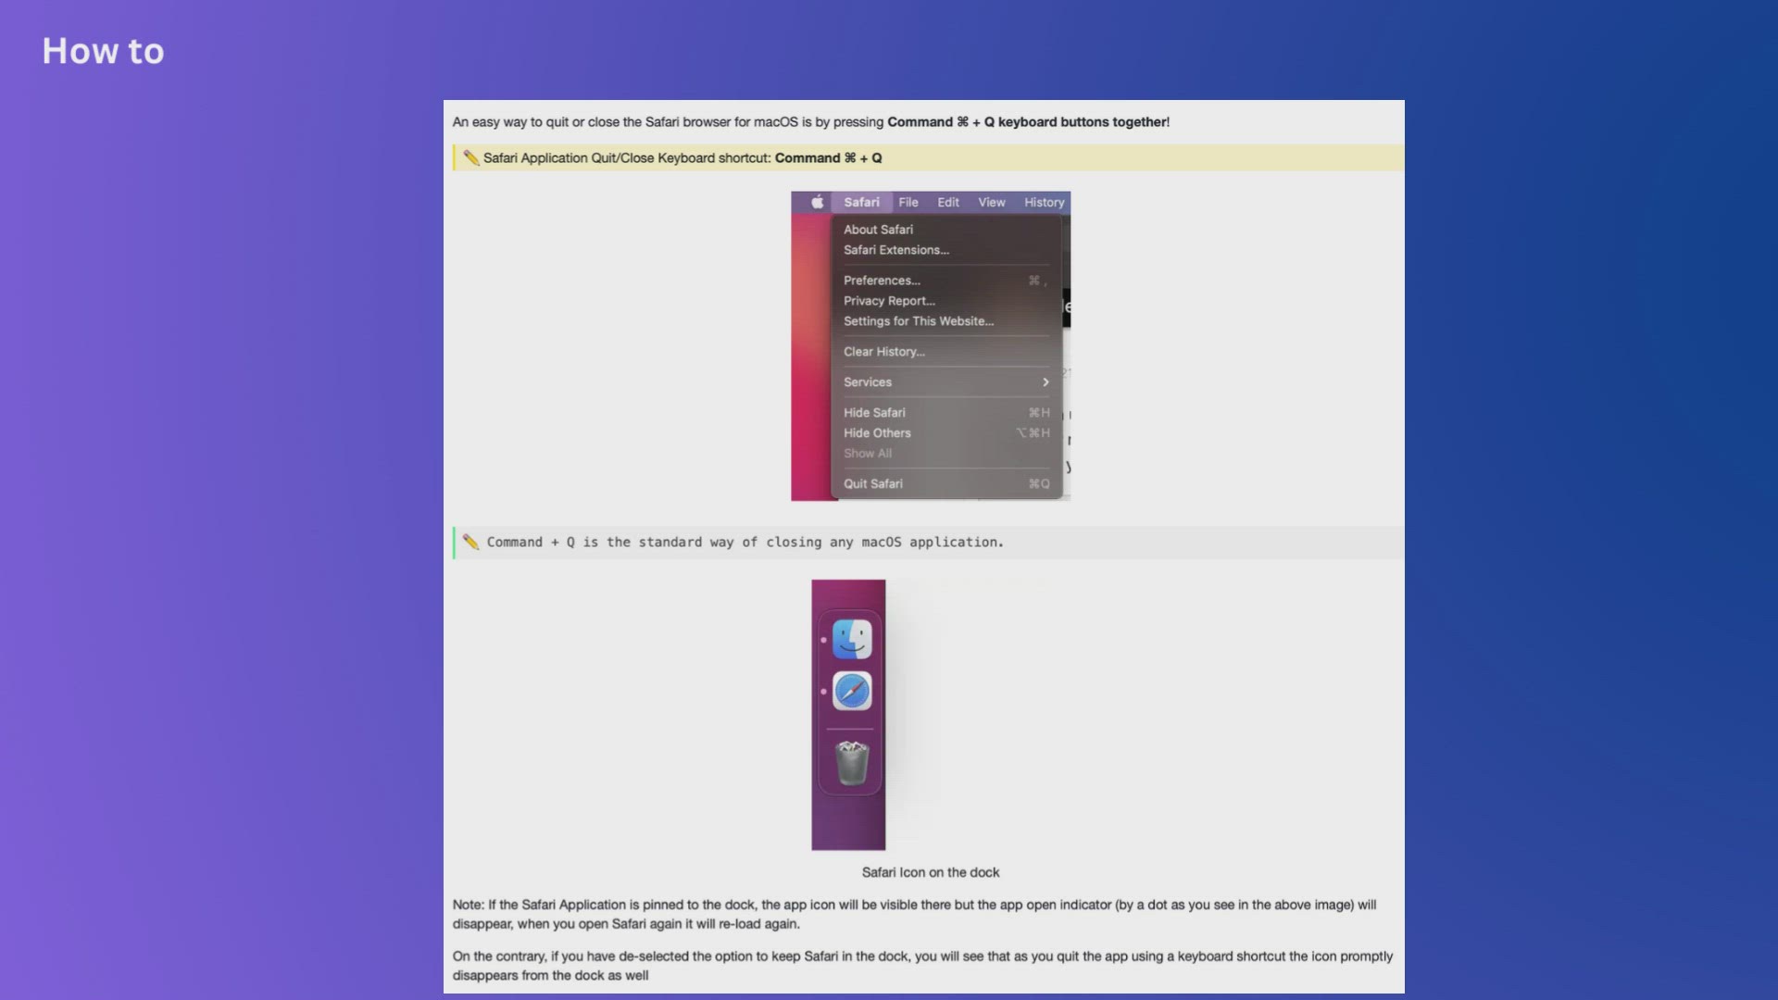This screenshot has height=1000, width=1778.
Task: Open Preferences… from Safari menu
Action: (882, 281)
